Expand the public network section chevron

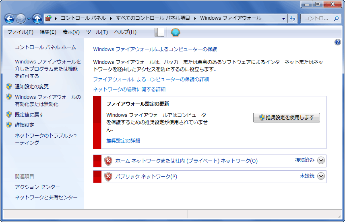click(x=321, y=176)
